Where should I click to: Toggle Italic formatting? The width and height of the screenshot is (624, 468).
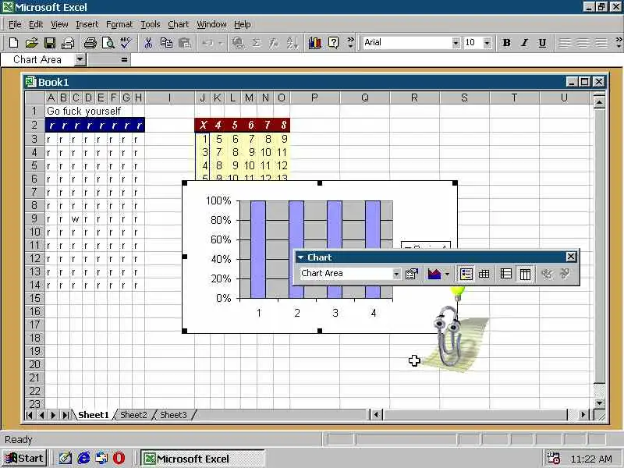click(x=524, y=43)
